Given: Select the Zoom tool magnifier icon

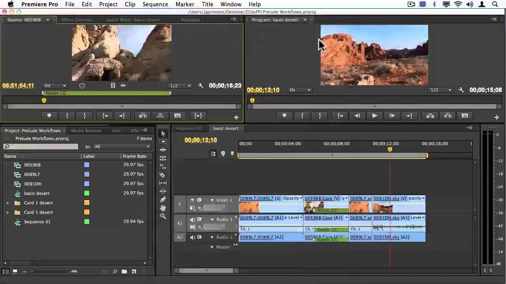Looking at the screenshot, I should click(162, 216).
